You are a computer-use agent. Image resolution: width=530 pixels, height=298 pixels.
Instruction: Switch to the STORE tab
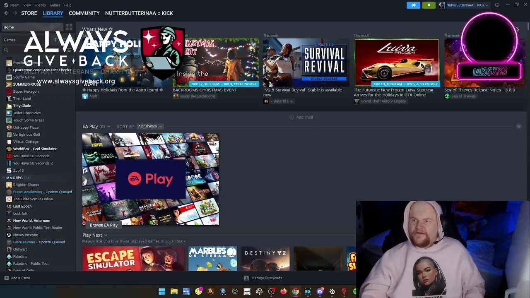click(x=29, y=13)
